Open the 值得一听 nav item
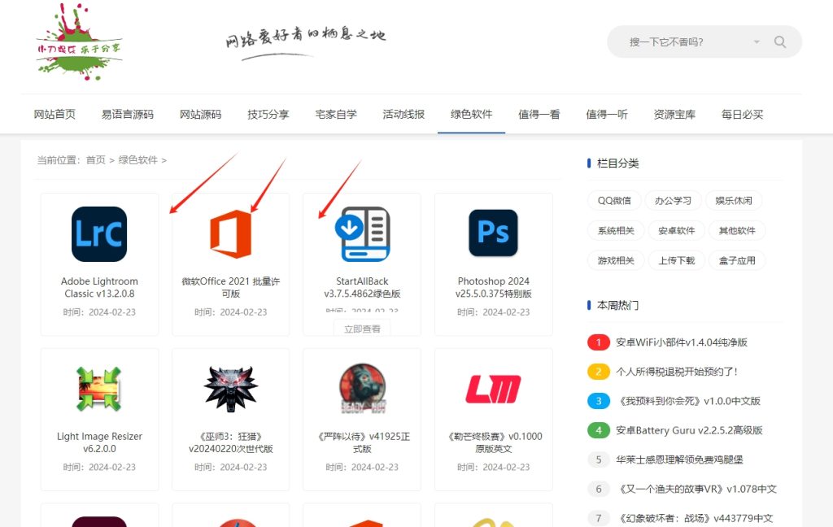The width and height of the screenshot is (833, 527). (x=607, y=114)
